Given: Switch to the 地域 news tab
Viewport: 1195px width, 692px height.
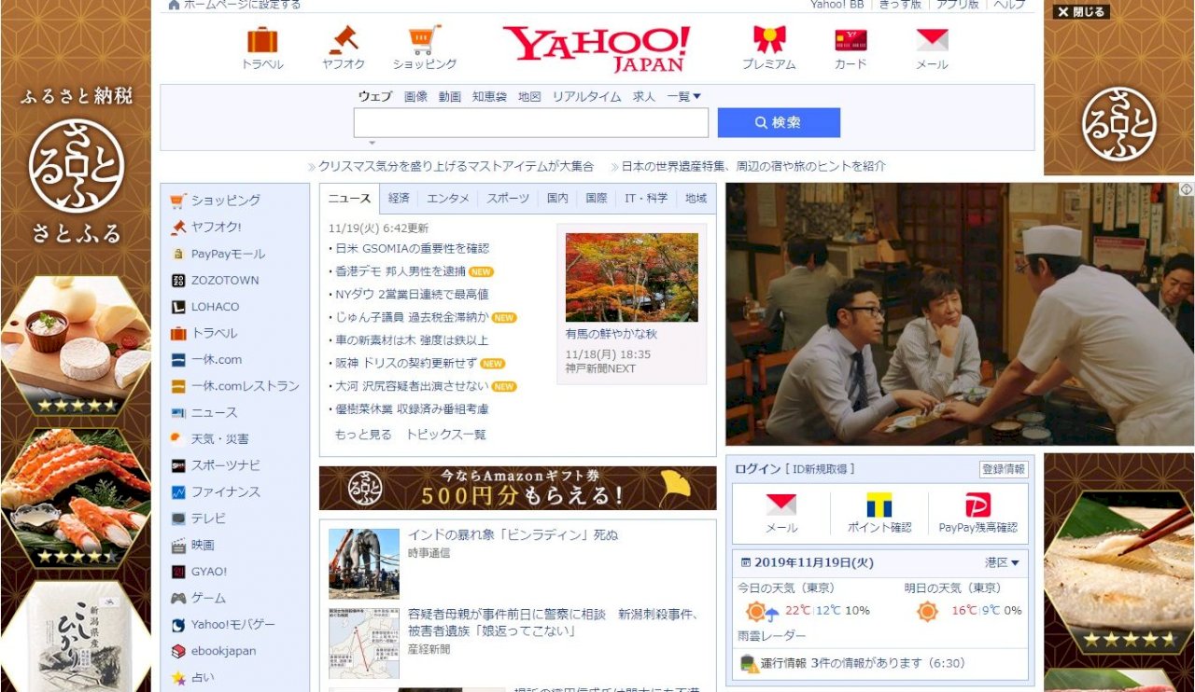Looking at the screenshot, I should (x=696, y=199).
